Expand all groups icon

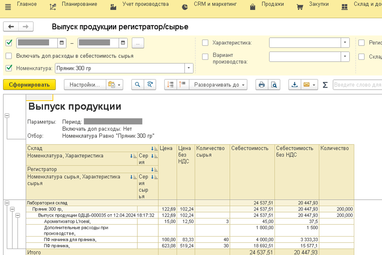(x=182, y=85)
